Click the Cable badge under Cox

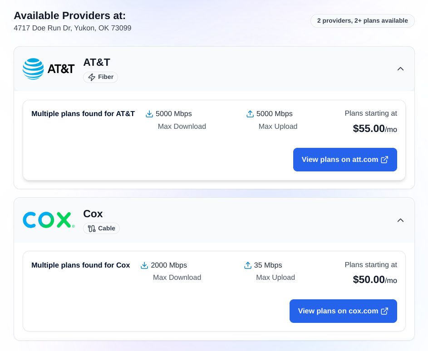click(x=101, y=228)
